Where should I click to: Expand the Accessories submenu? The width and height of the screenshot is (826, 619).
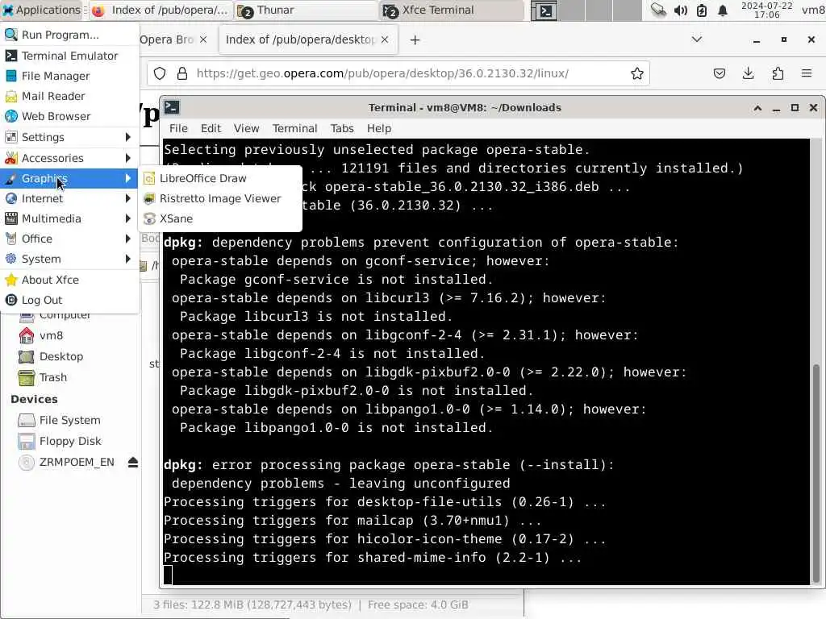pos(69,158)
